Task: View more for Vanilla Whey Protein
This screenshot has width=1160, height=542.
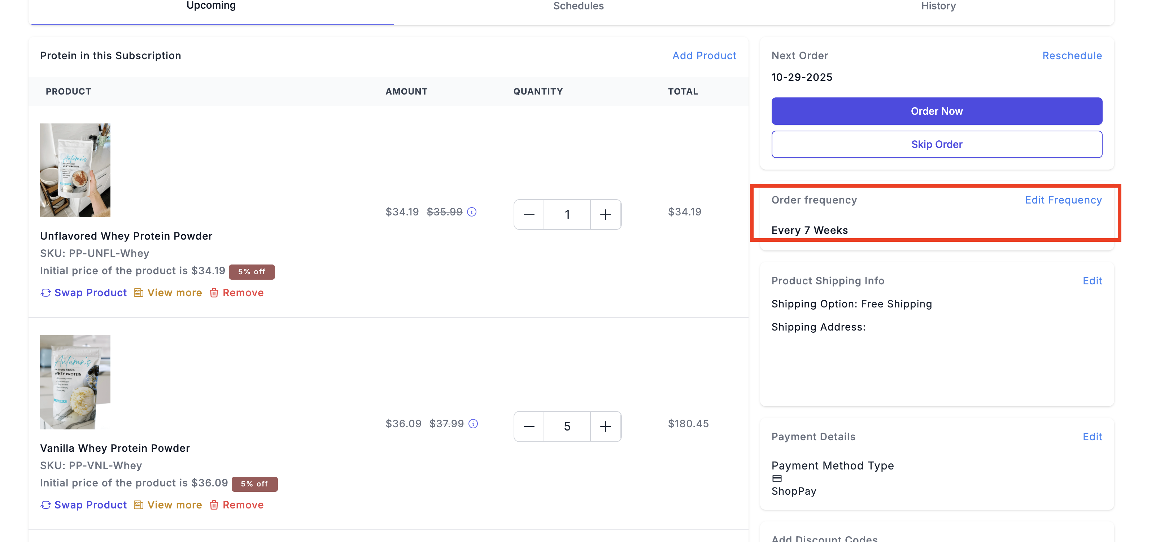Action: click(x=168, y=504)
